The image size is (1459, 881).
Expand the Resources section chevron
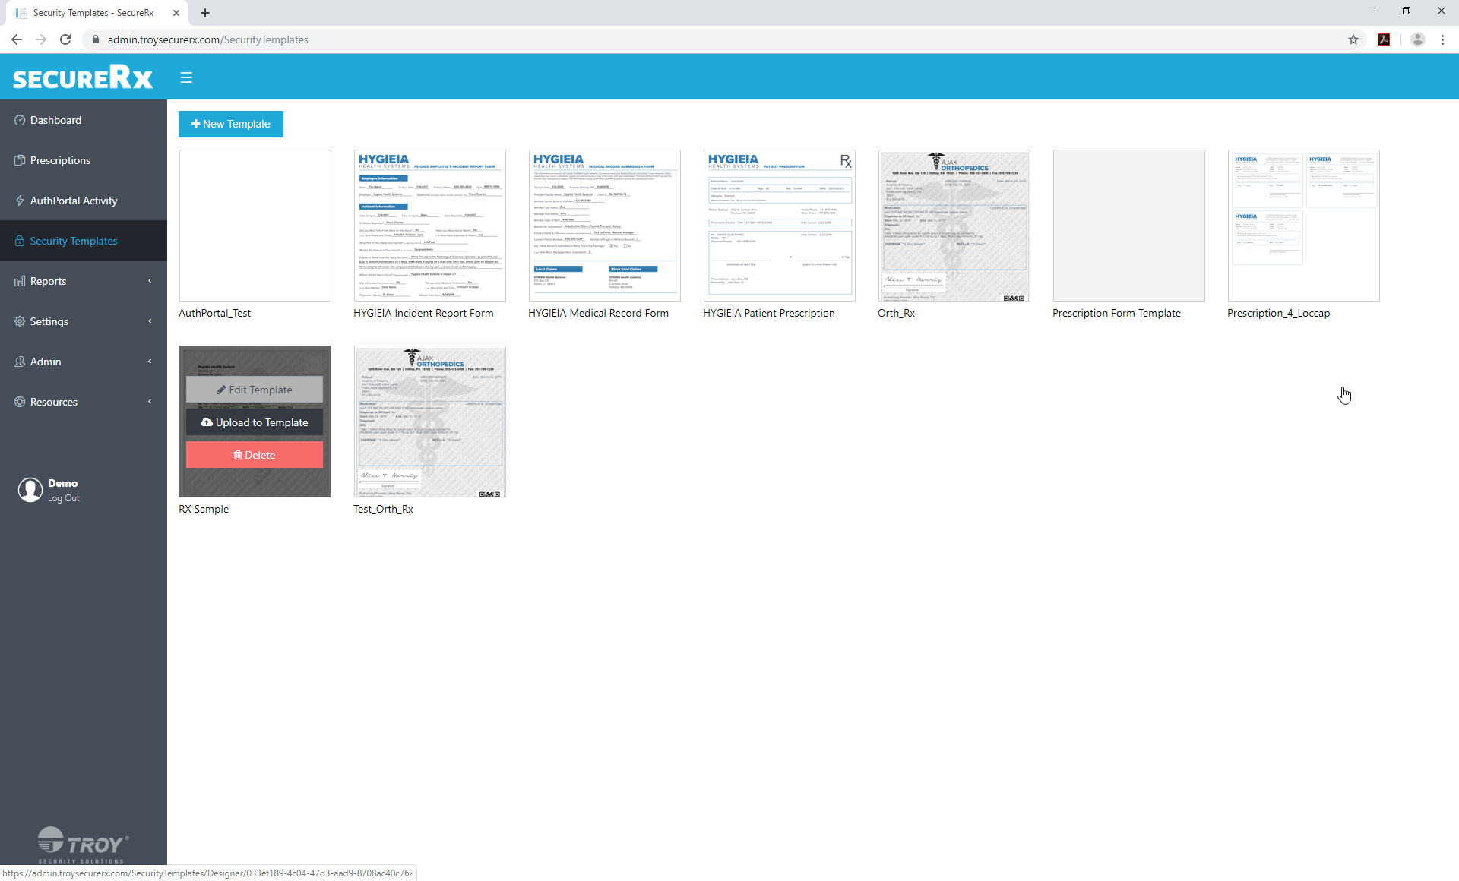point(150,402)
